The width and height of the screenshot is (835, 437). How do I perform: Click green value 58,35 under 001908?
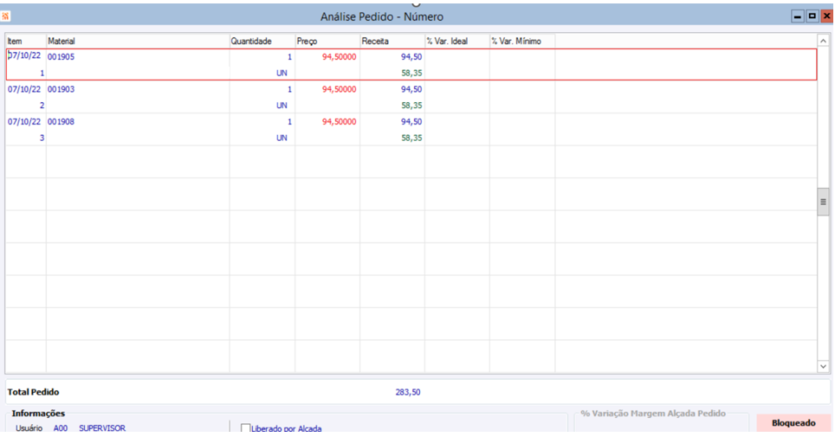click(411, 138)
